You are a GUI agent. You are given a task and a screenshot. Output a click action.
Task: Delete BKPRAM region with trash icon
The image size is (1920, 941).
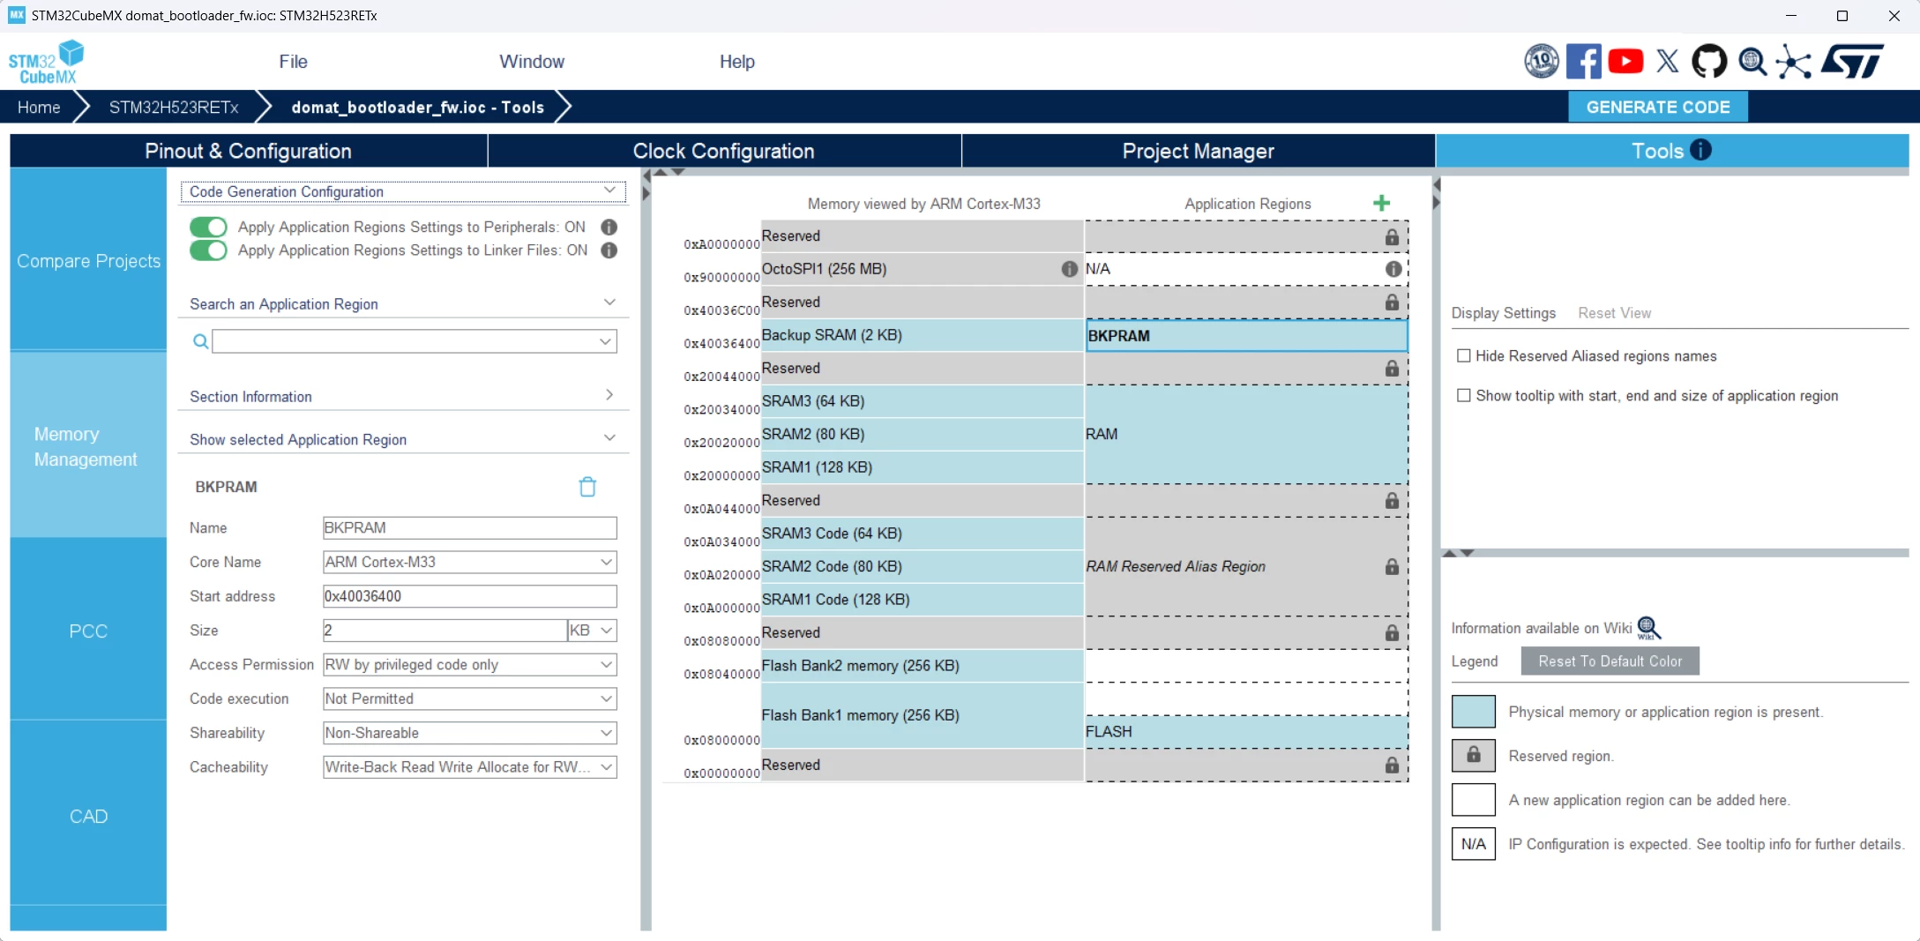[587, 487]
